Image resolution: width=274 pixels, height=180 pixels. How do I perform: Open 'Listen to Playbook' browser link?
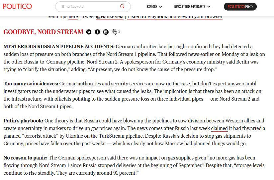click(x=175, y=17)
